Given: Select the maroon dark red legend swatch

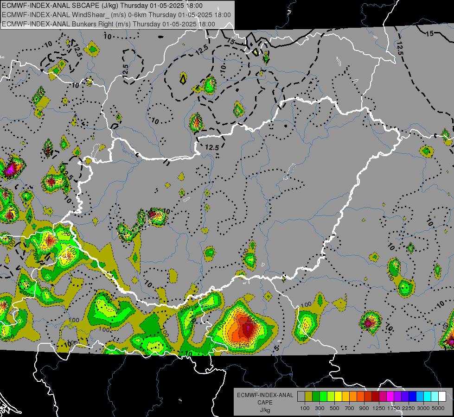Looking at the screenshot, I should [x=376, y=396].
